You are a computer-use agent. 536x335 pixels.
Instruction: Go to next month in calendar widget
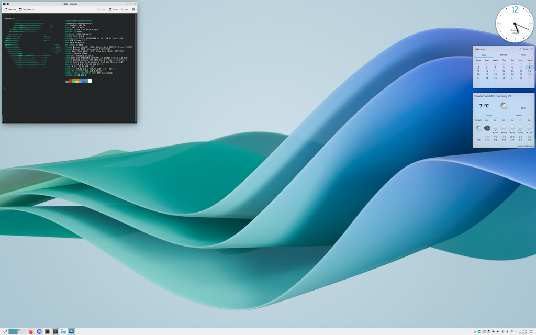coord(532,49)
